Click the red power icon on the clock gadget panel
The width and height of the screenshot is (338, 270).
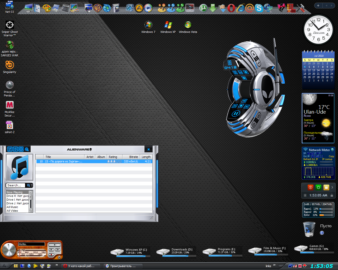pyautogui.click(x=311, y=187)
